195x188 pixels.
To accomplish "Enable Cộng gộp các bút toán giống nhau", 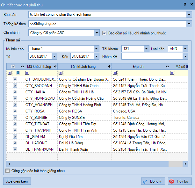I will click(8, 171).
